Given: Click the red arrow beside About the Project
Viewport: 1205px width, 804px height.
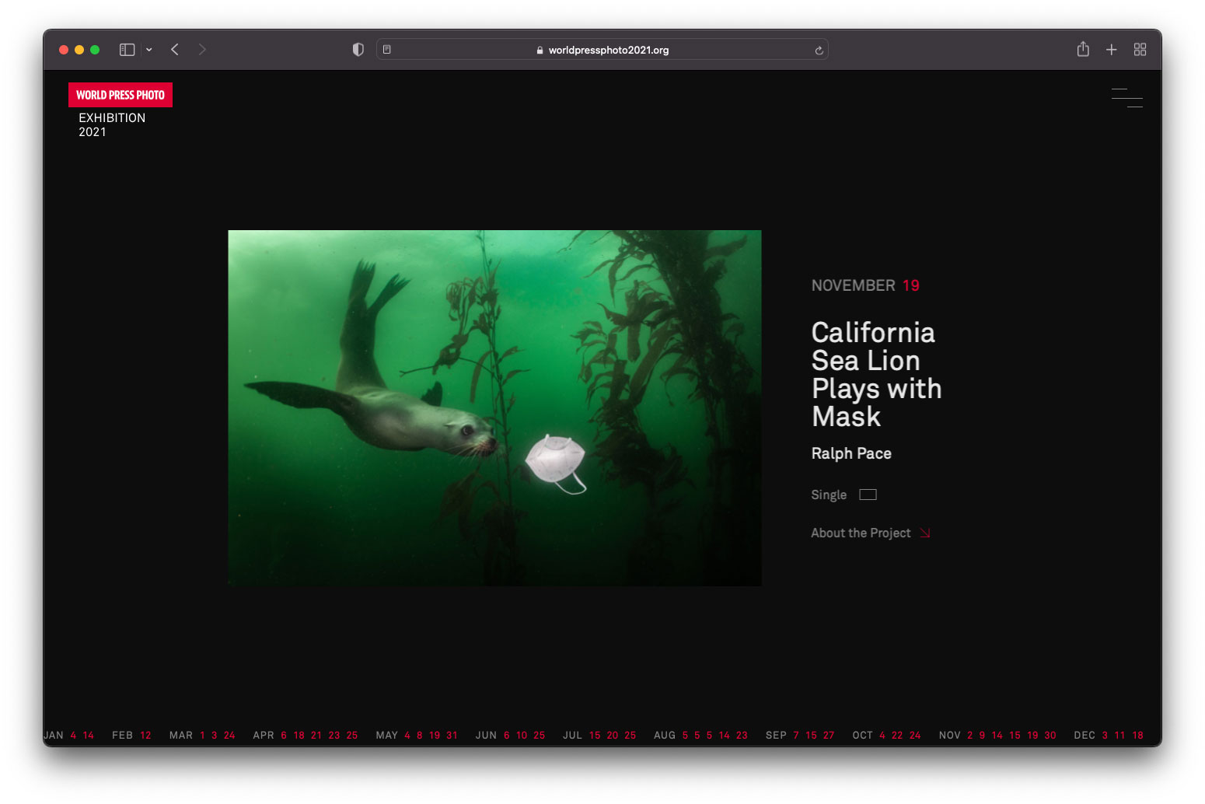Looking at the screenshot, I should coord(925,533).
